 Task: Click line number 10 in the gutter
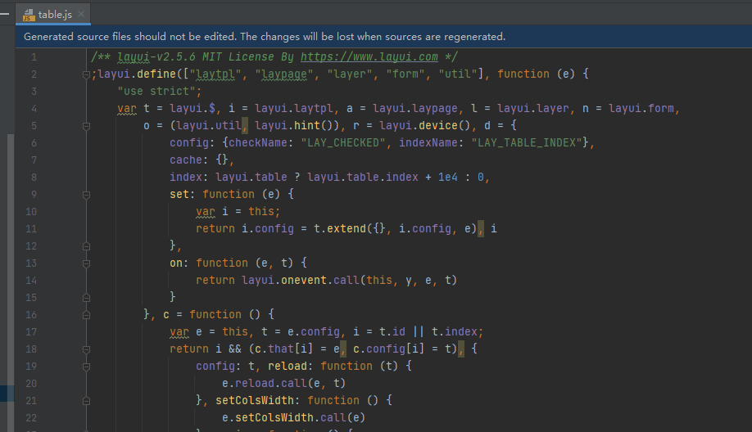click(x=31, y=212)
